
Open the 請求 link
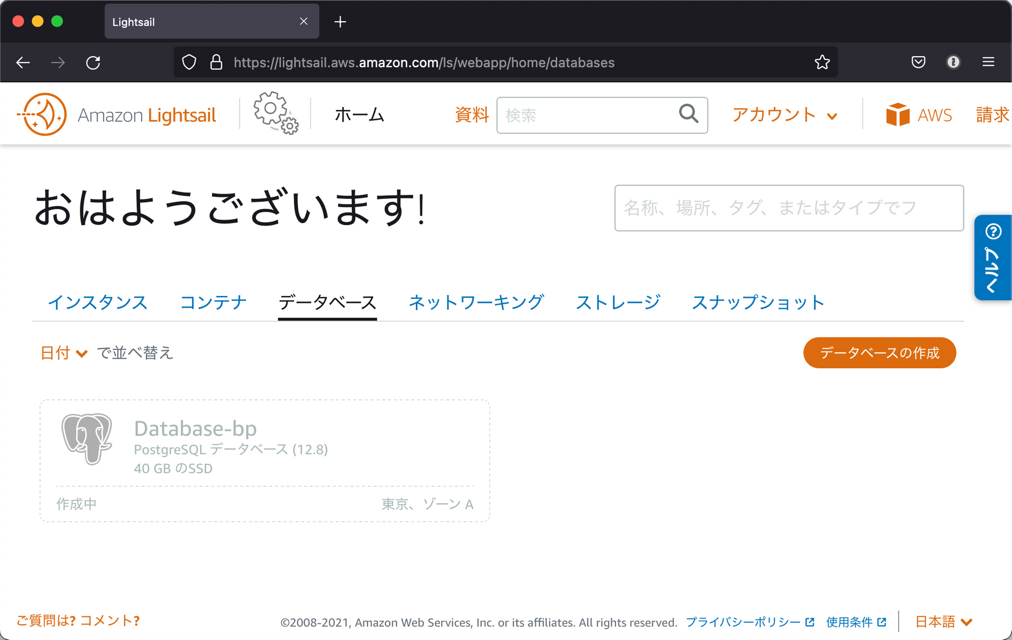point(992,115)
